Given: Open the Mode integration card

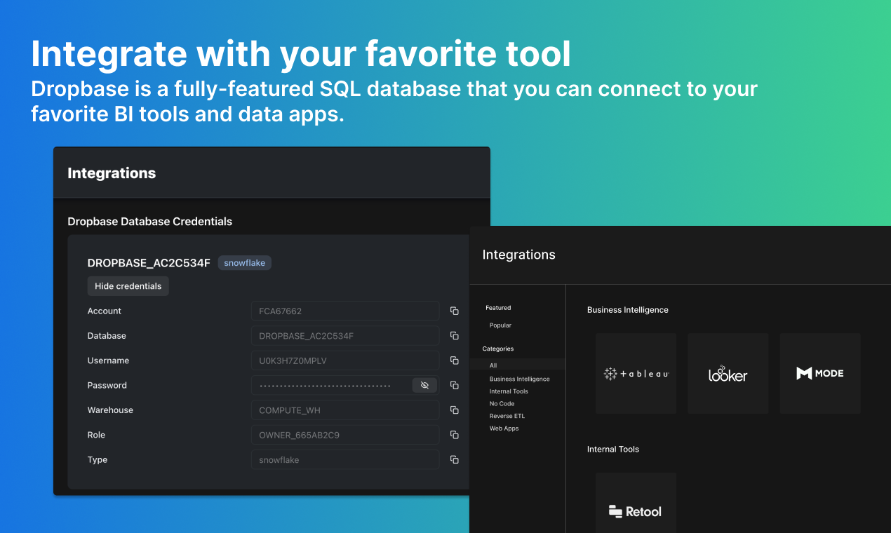Looking at the screenshot, I should [x=820, y=373].
